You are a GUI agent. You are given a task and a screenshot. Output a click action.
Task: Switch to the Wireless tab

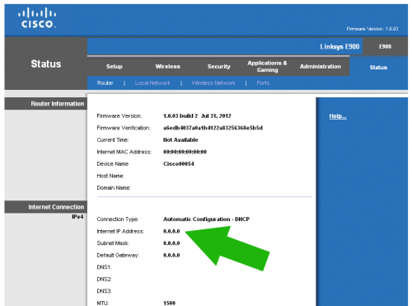[x=167, y=67]
